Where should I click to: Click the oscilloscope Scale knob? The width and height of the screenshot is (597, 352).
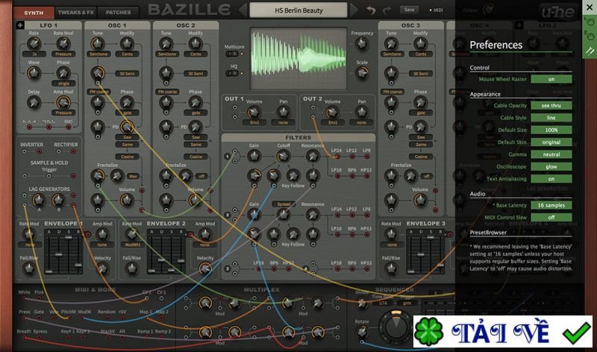362,72
